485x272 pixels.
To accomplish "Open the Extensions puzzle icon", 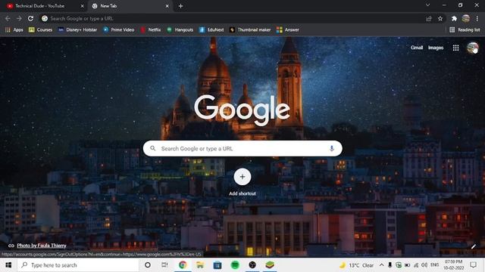I will click(x=454, y=19).
